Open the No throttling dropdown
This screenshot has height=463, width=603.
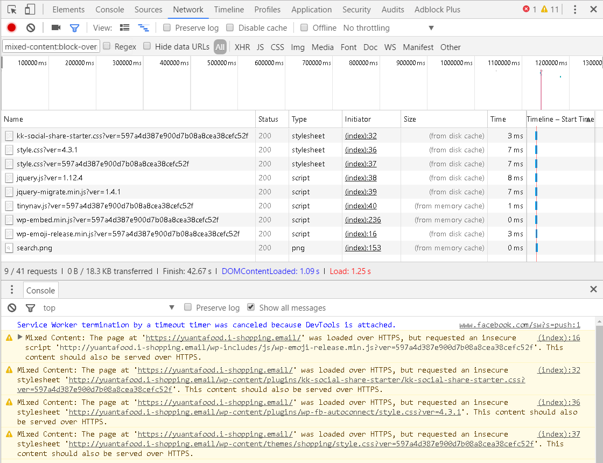389,27
